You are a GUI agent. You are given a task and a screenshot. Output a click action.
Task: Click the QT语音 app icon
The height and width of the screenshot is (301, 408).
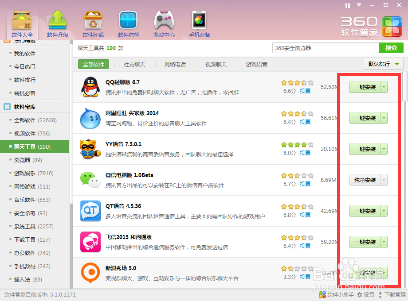[x=90, y=211]
